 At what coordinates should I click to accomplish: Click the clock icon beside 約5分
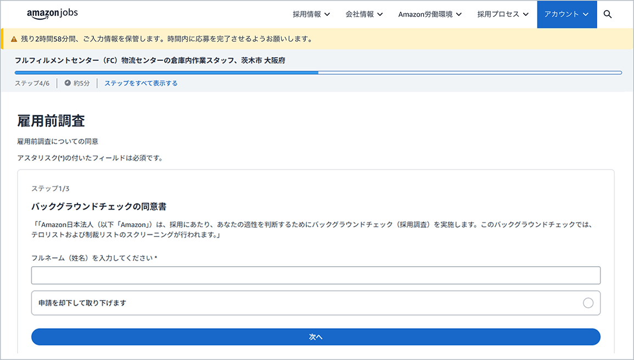[68, 83]
